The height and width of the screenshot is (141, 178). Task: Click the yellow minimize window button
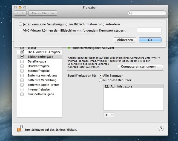20,7
